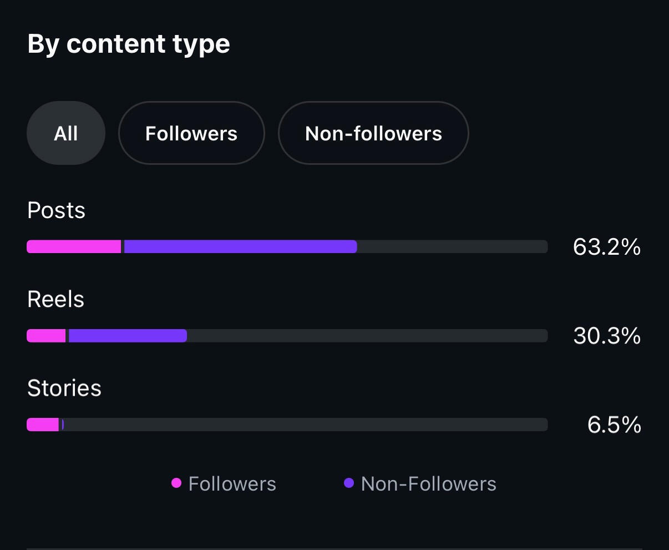Tap the Followers legend label
The image size is (669, 550).
click(232, 484)
